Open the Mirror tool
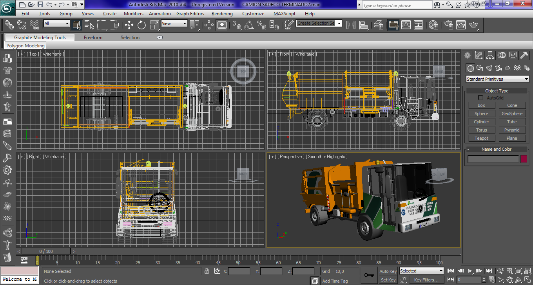Screen dimensions: 533x285 (351, 25)
